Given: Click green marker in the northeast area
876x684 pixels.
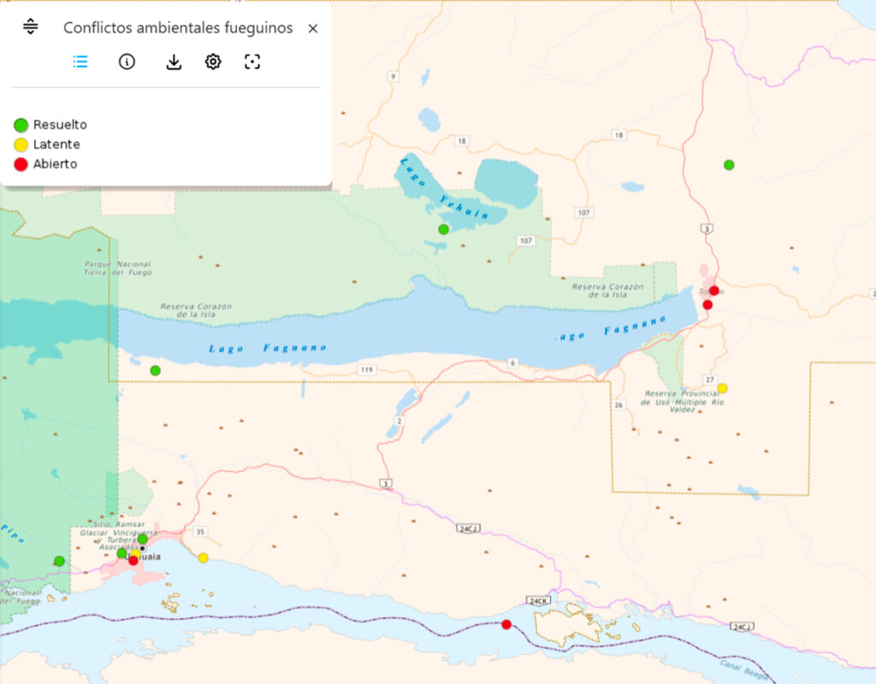Looking at the screenshot, I should click(x=729, y=165).
